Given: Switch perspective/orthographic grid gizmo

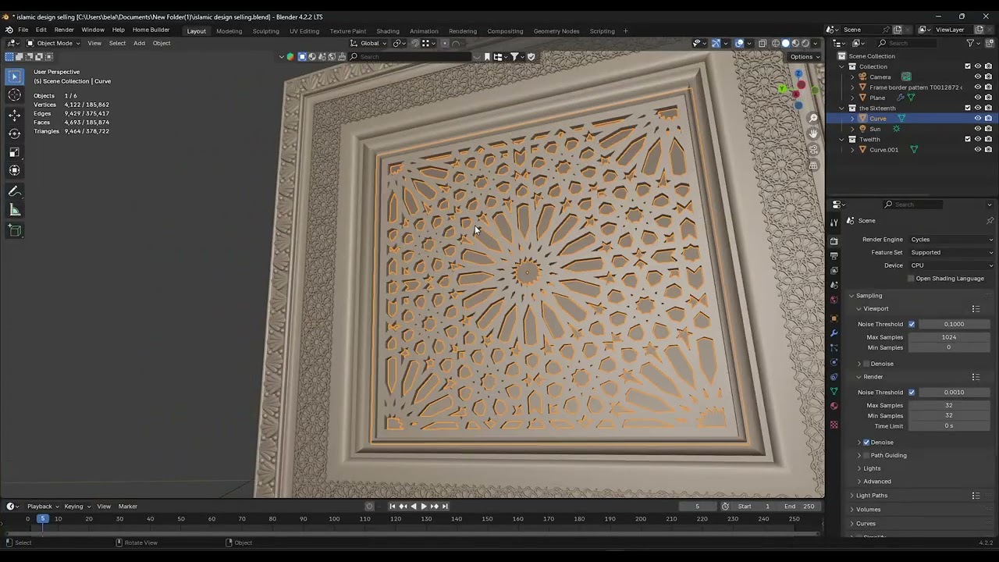Looking at the screenshot, I should pyautogui.click(x=813, y=165).
